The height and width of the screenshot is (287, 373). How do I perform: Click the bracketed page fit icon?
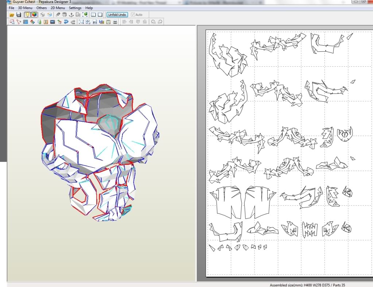[81, 22]
